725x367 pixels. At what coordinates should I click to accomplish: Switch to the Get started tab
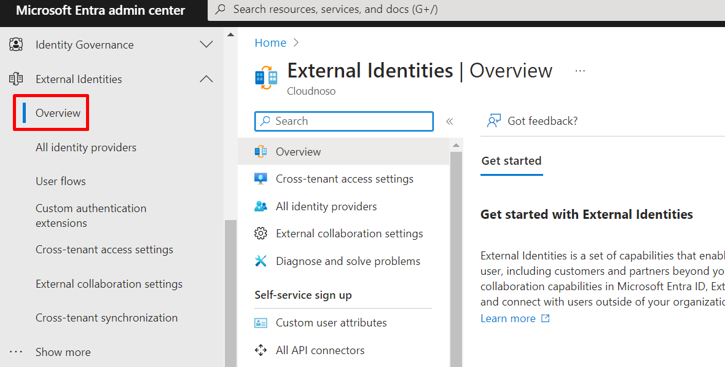coord(511,161)
